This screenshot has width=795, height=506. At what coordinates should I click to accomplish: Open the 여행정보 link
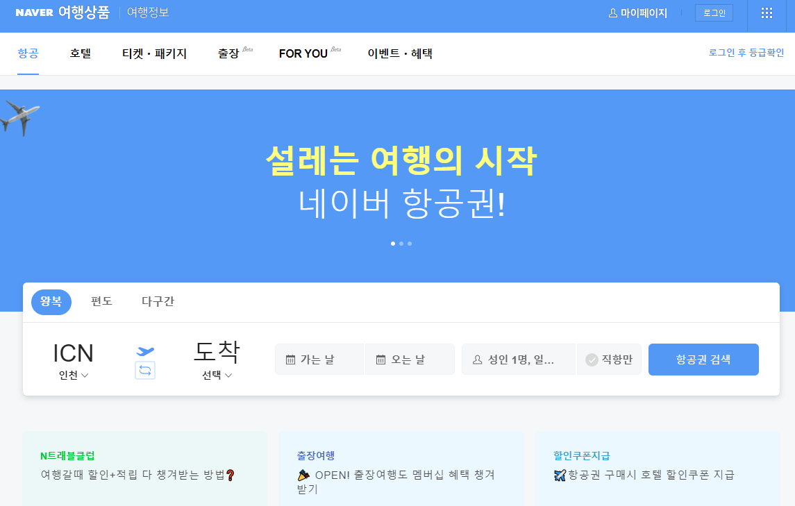point(147,12)
